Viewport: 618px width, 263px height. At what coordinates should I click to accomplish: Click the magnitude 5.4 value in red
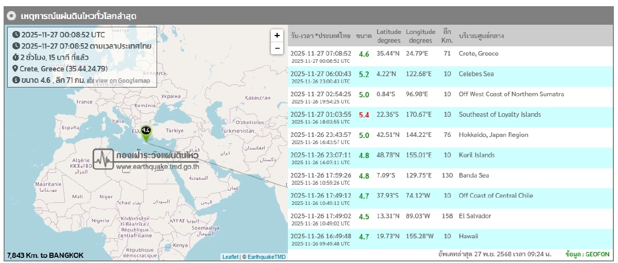tap(364, 115)
